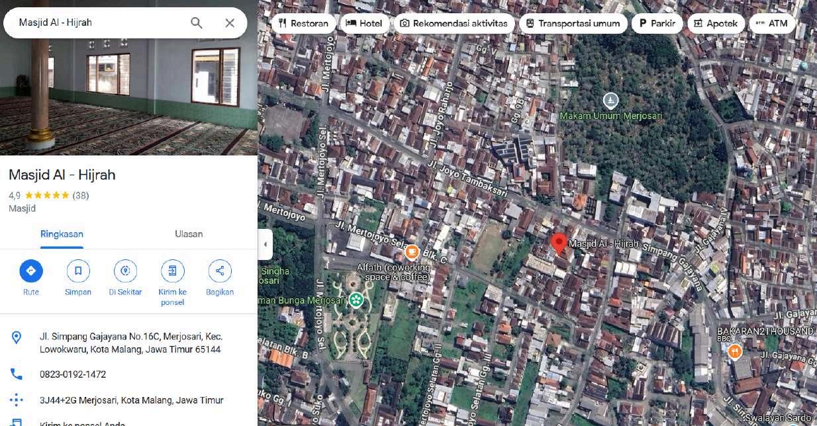
Task: Click the search magnifier icon
Action: [x=197, y=23]
